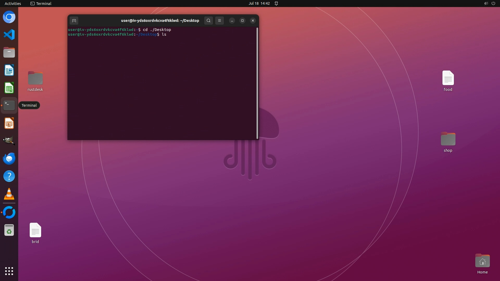Open the date and time calendar panel
Screen dimensions: 500x281
259,3
